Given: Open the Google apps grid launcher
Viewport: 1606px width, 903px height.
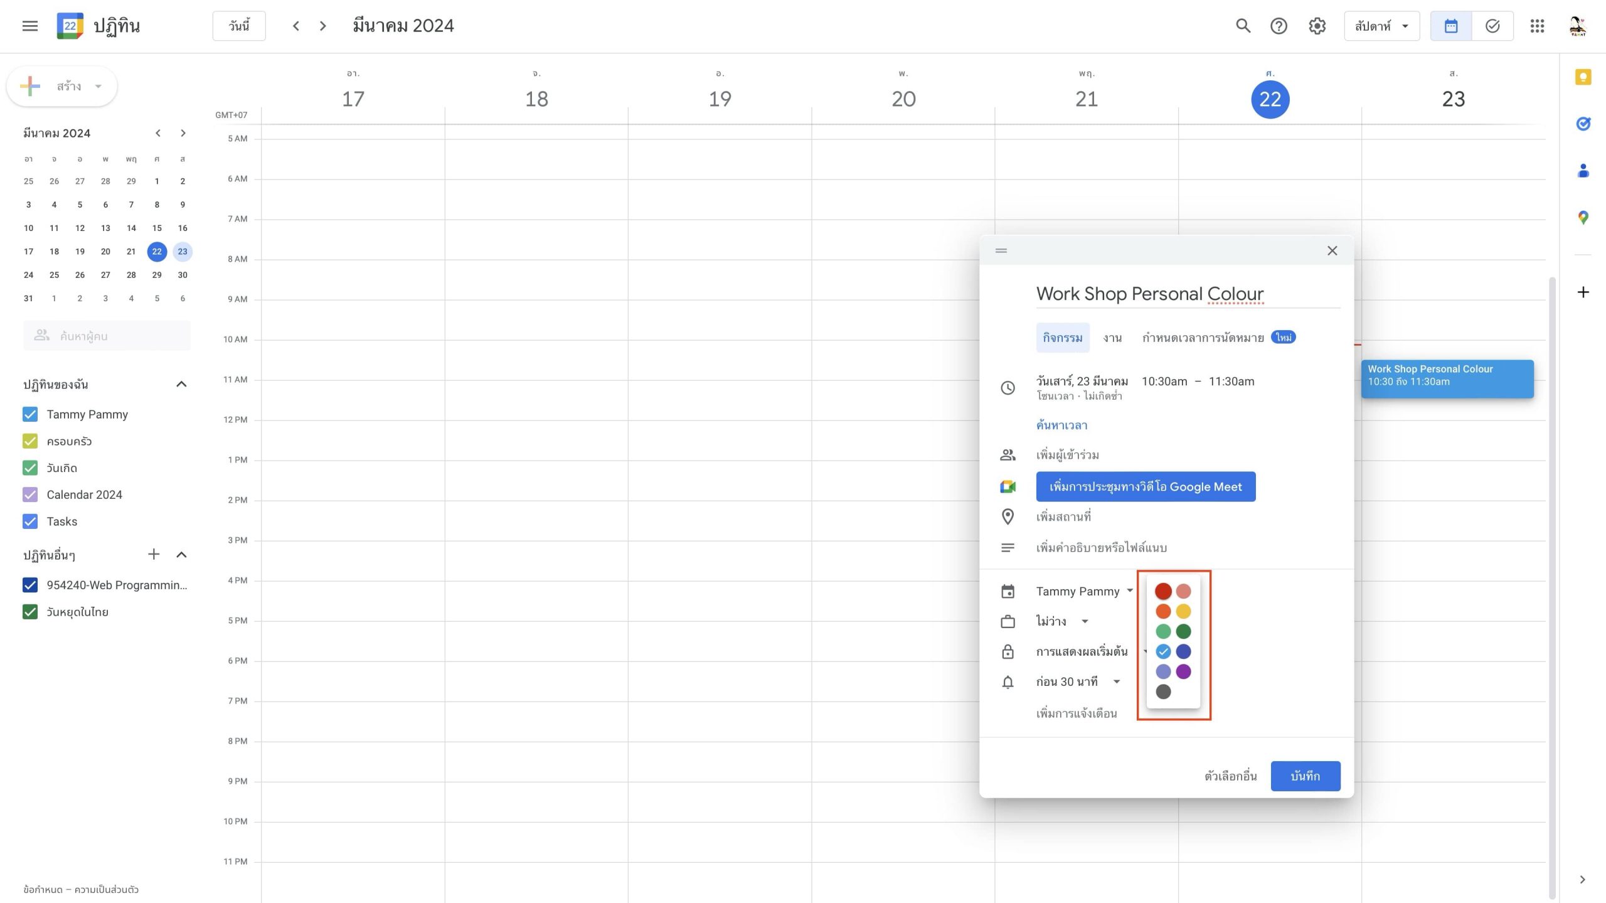Looking at the screenshot, I should (x=1536, y=26).
